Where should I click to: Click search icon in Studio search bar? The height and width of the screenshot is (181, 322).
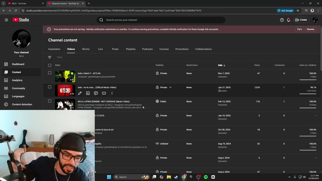(101, 20)
